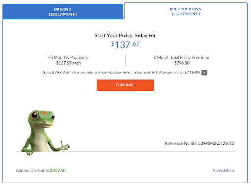This screenshot has width=251, height=196.
Task: Click the green $339.50 applied discounts amount
Action: [58, 170]
